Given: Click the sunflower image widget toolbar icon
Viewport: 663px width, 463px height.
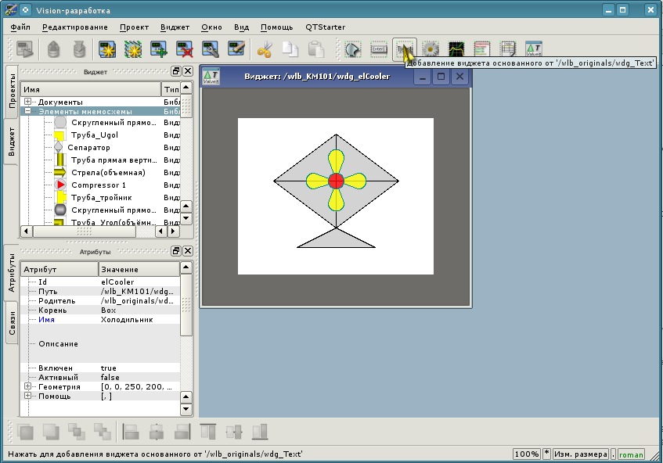Looking at the screenshot, I should tap(430, 49).
